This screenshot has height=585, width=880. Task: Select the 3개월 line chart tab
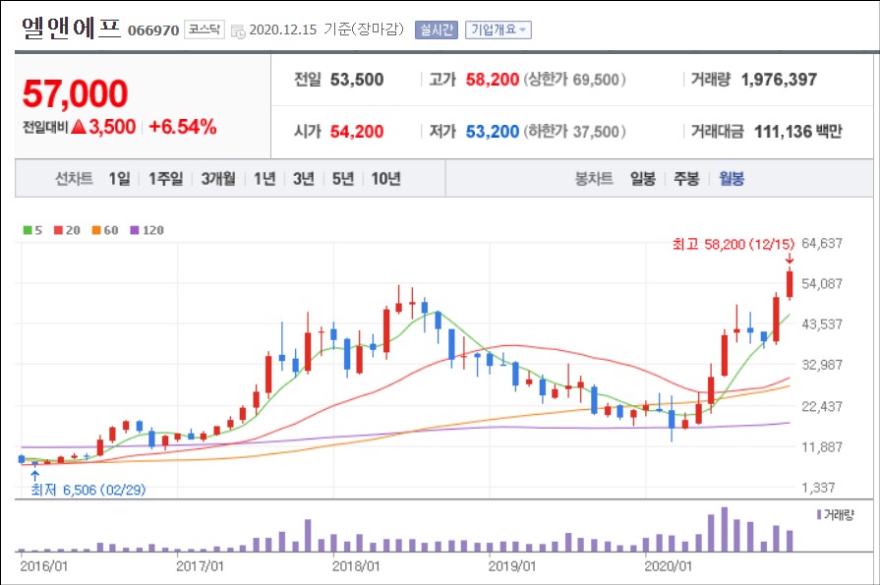point(218,179)
